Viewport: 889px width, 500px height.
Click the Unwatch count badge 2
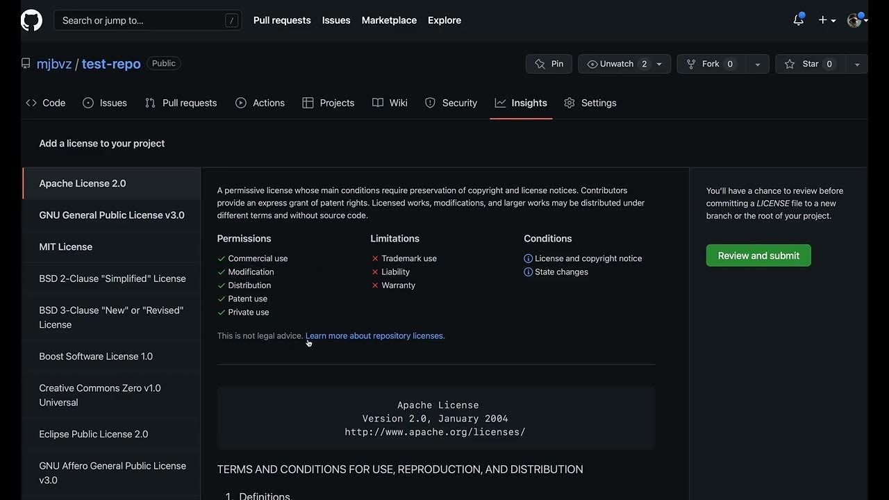(x=644, y=64)
